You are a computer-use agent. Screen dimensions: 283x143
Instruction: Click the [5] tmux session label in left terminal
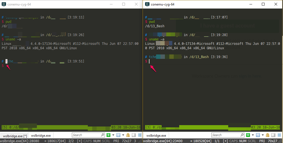4,127
